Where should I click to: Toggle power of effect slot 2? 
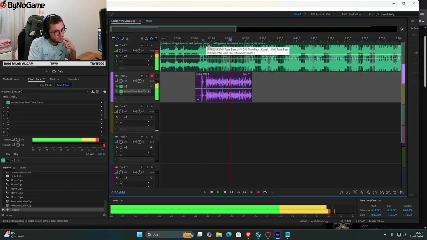(8, 107)
